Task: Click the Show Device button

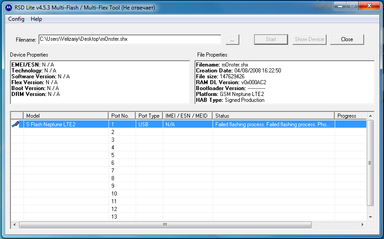Action: tap(309, 39)
